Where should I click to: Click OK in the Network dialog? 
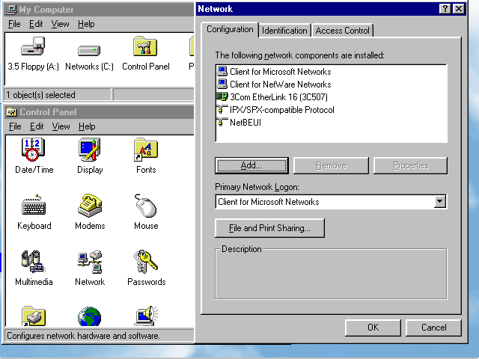click(x=373, y=328)
